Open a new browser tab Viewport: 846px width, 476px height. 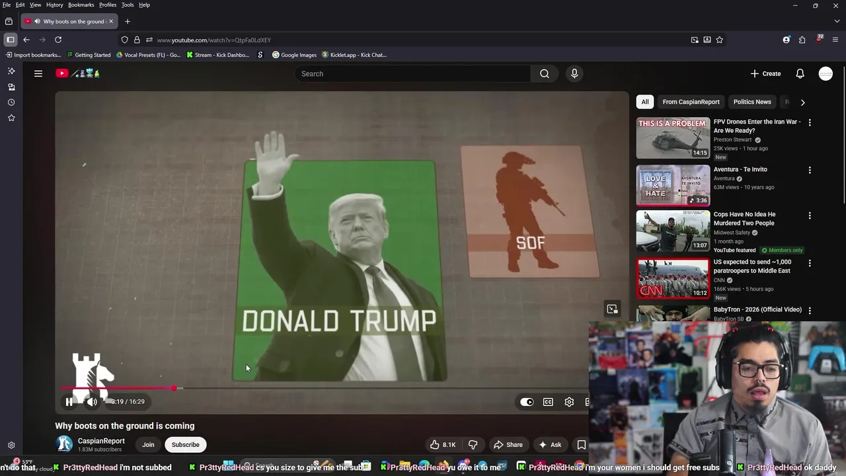128,21
